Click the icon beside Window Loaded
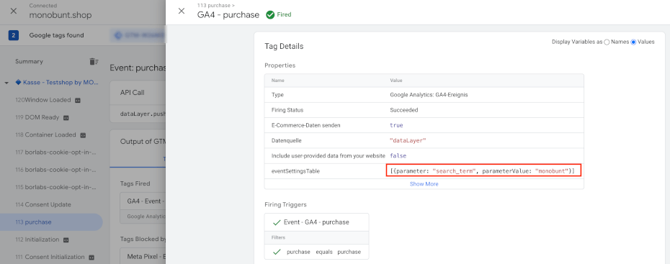 [78, 101]
